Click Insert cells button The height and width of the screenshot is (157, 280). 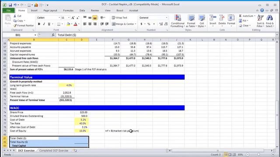(x=213, y=21)
